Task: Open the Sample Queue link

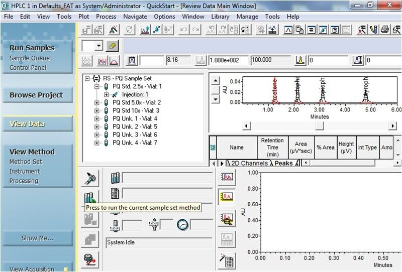Action: 30,58
